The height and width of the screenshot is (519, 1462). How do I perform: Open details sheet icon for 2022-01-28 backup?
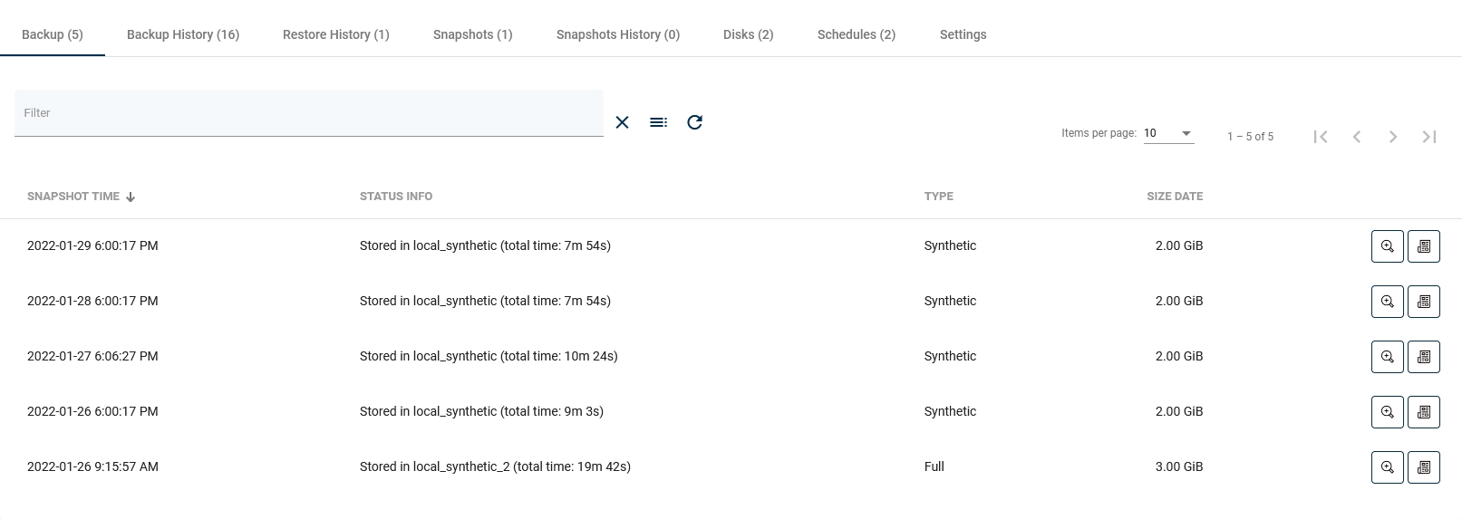(1423, 302)
